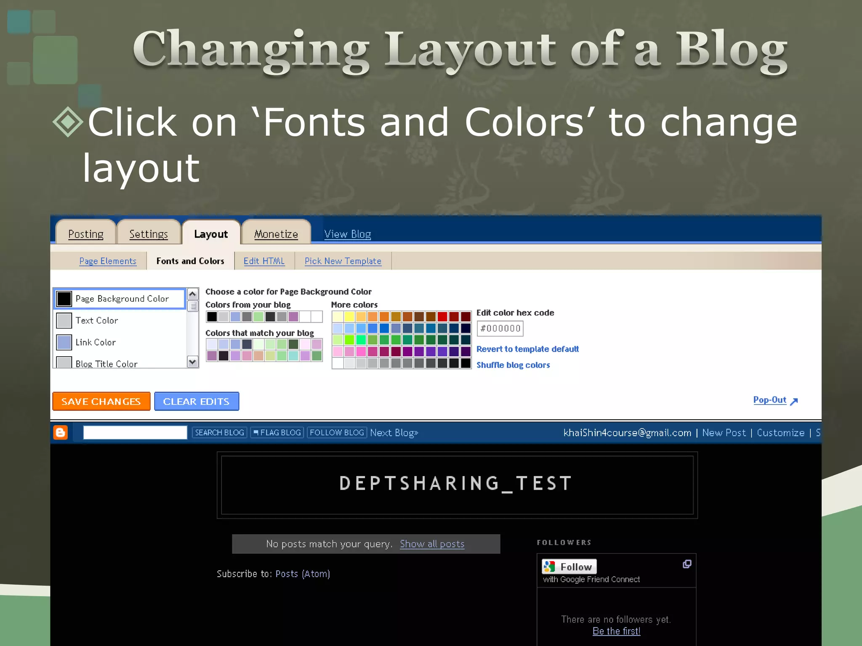Click the blog search input box
The image size is (862, 646).
[x=135, y=432]
